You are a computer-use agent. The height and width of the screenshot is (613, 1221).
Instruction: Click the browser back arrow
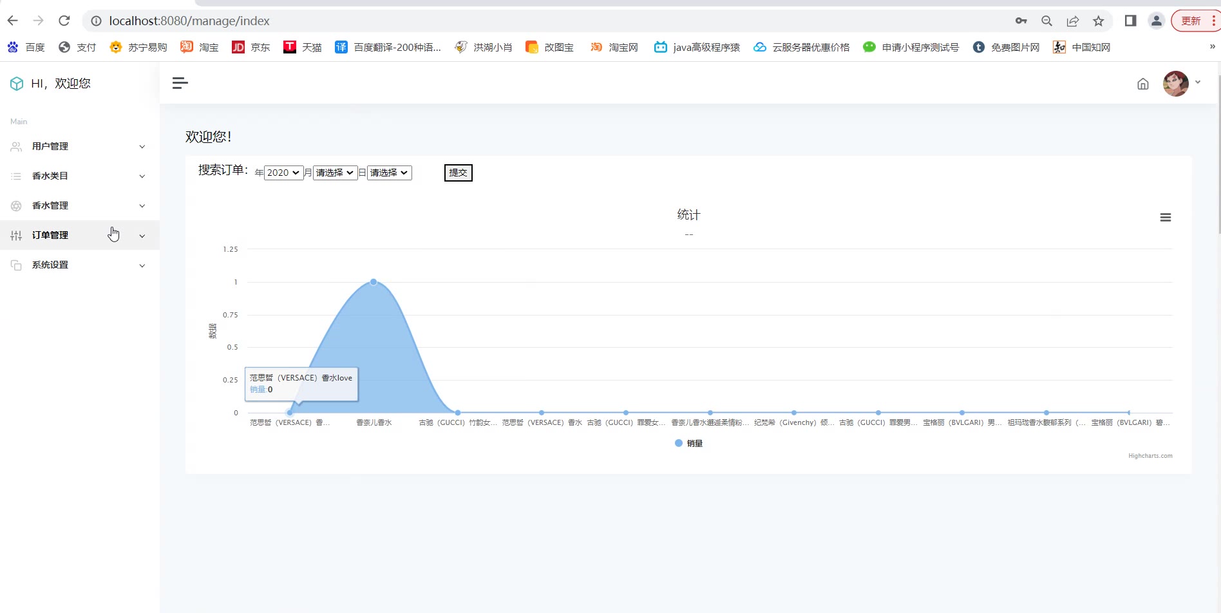[13, 21]
